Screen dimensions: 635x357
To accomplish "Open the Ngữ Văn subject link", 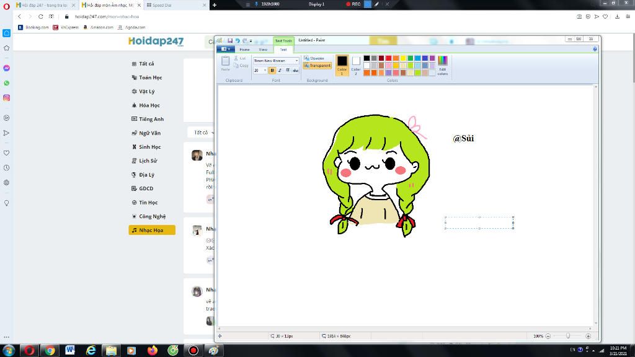I will point(146,133).
